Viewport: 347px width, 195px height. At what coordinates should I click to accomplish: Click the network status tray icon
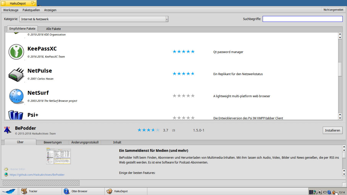point(316,192)
